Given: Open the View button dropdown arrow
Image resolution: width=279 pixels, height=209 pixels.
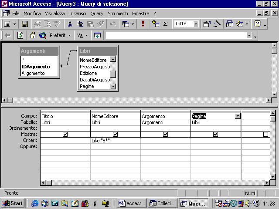Looking at the screenshot, I should [x=14, y=24].
